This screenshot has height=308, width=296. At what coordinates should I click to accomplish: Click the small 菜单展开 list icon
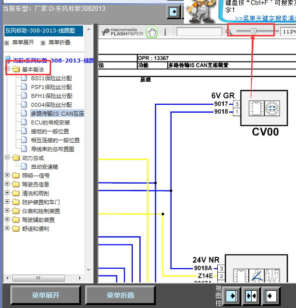(7, 43)
